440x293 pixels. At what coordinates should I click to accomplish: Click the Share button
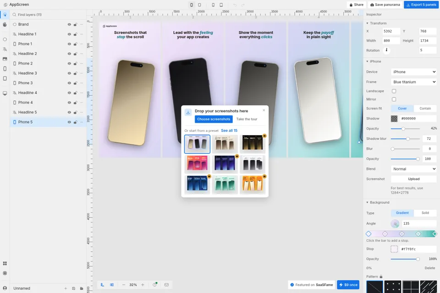(356, 5)
